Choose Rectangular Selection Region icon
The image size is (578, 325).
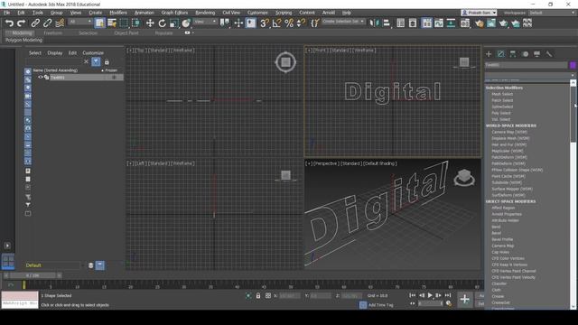coord(124,23)
